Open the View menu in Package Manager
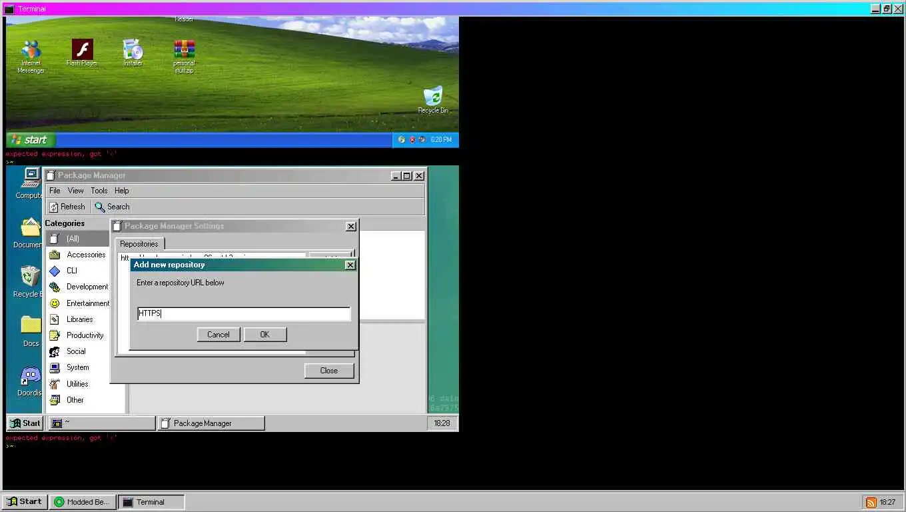 (x=76, y=191)
